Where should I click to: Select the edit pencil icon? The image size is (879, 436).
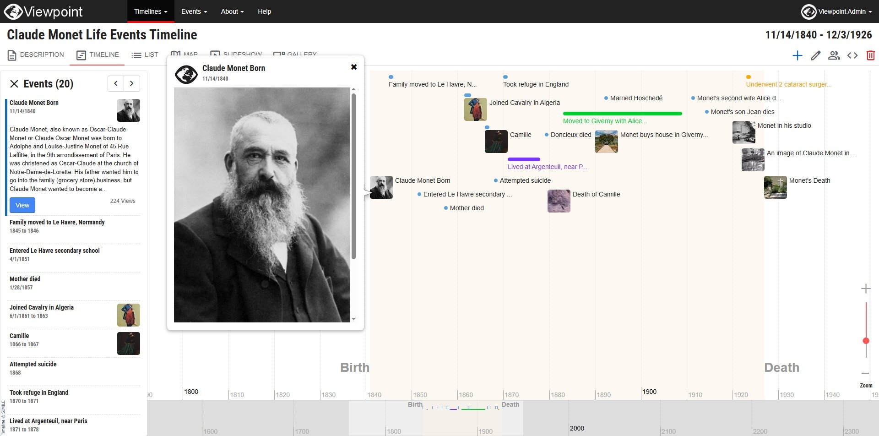815,55
